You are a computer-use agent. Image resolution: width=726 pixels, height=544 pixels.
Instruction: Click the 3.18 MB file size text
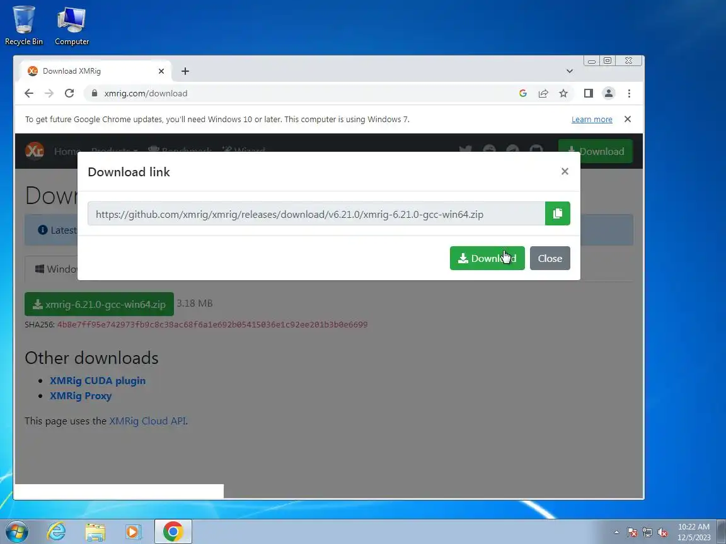click(195, 303)
